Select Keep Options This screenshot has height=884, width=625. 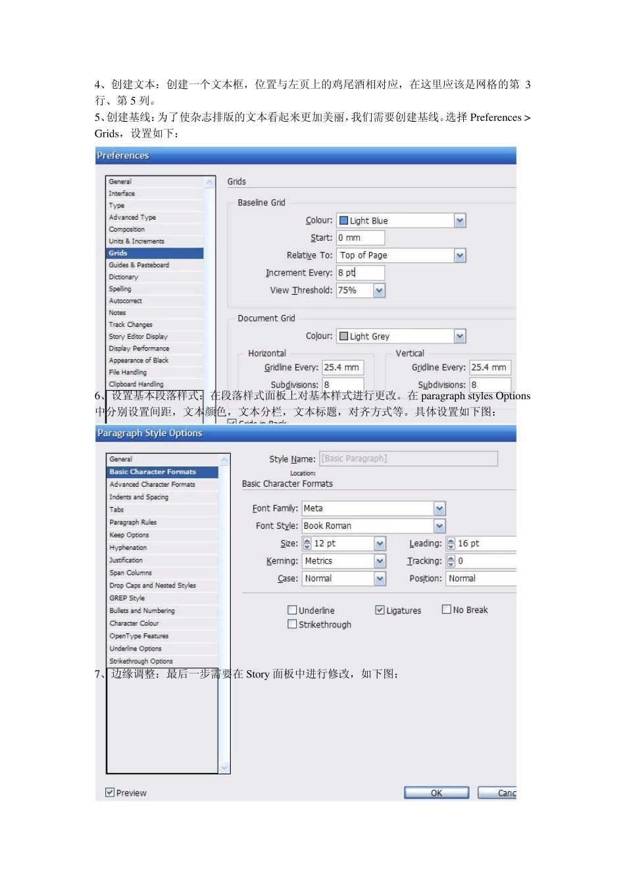pos(162,535)
